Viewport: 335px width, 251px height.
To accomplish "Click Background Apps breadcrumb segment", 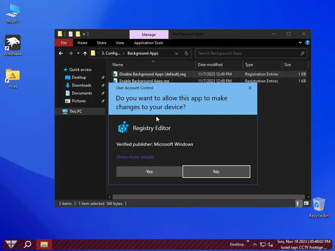I will pos(143,53).
